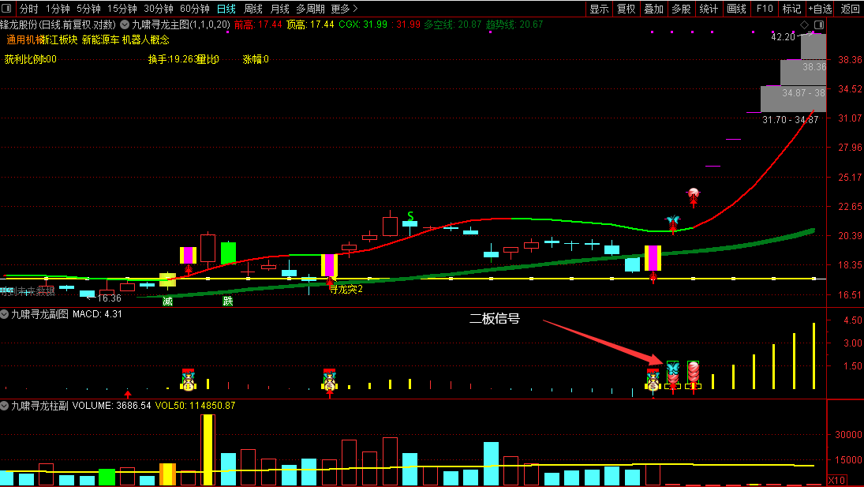This screenshot has width=864, height=487.
Task: Toggle 多股 multi-stock view
Action: 681,9
